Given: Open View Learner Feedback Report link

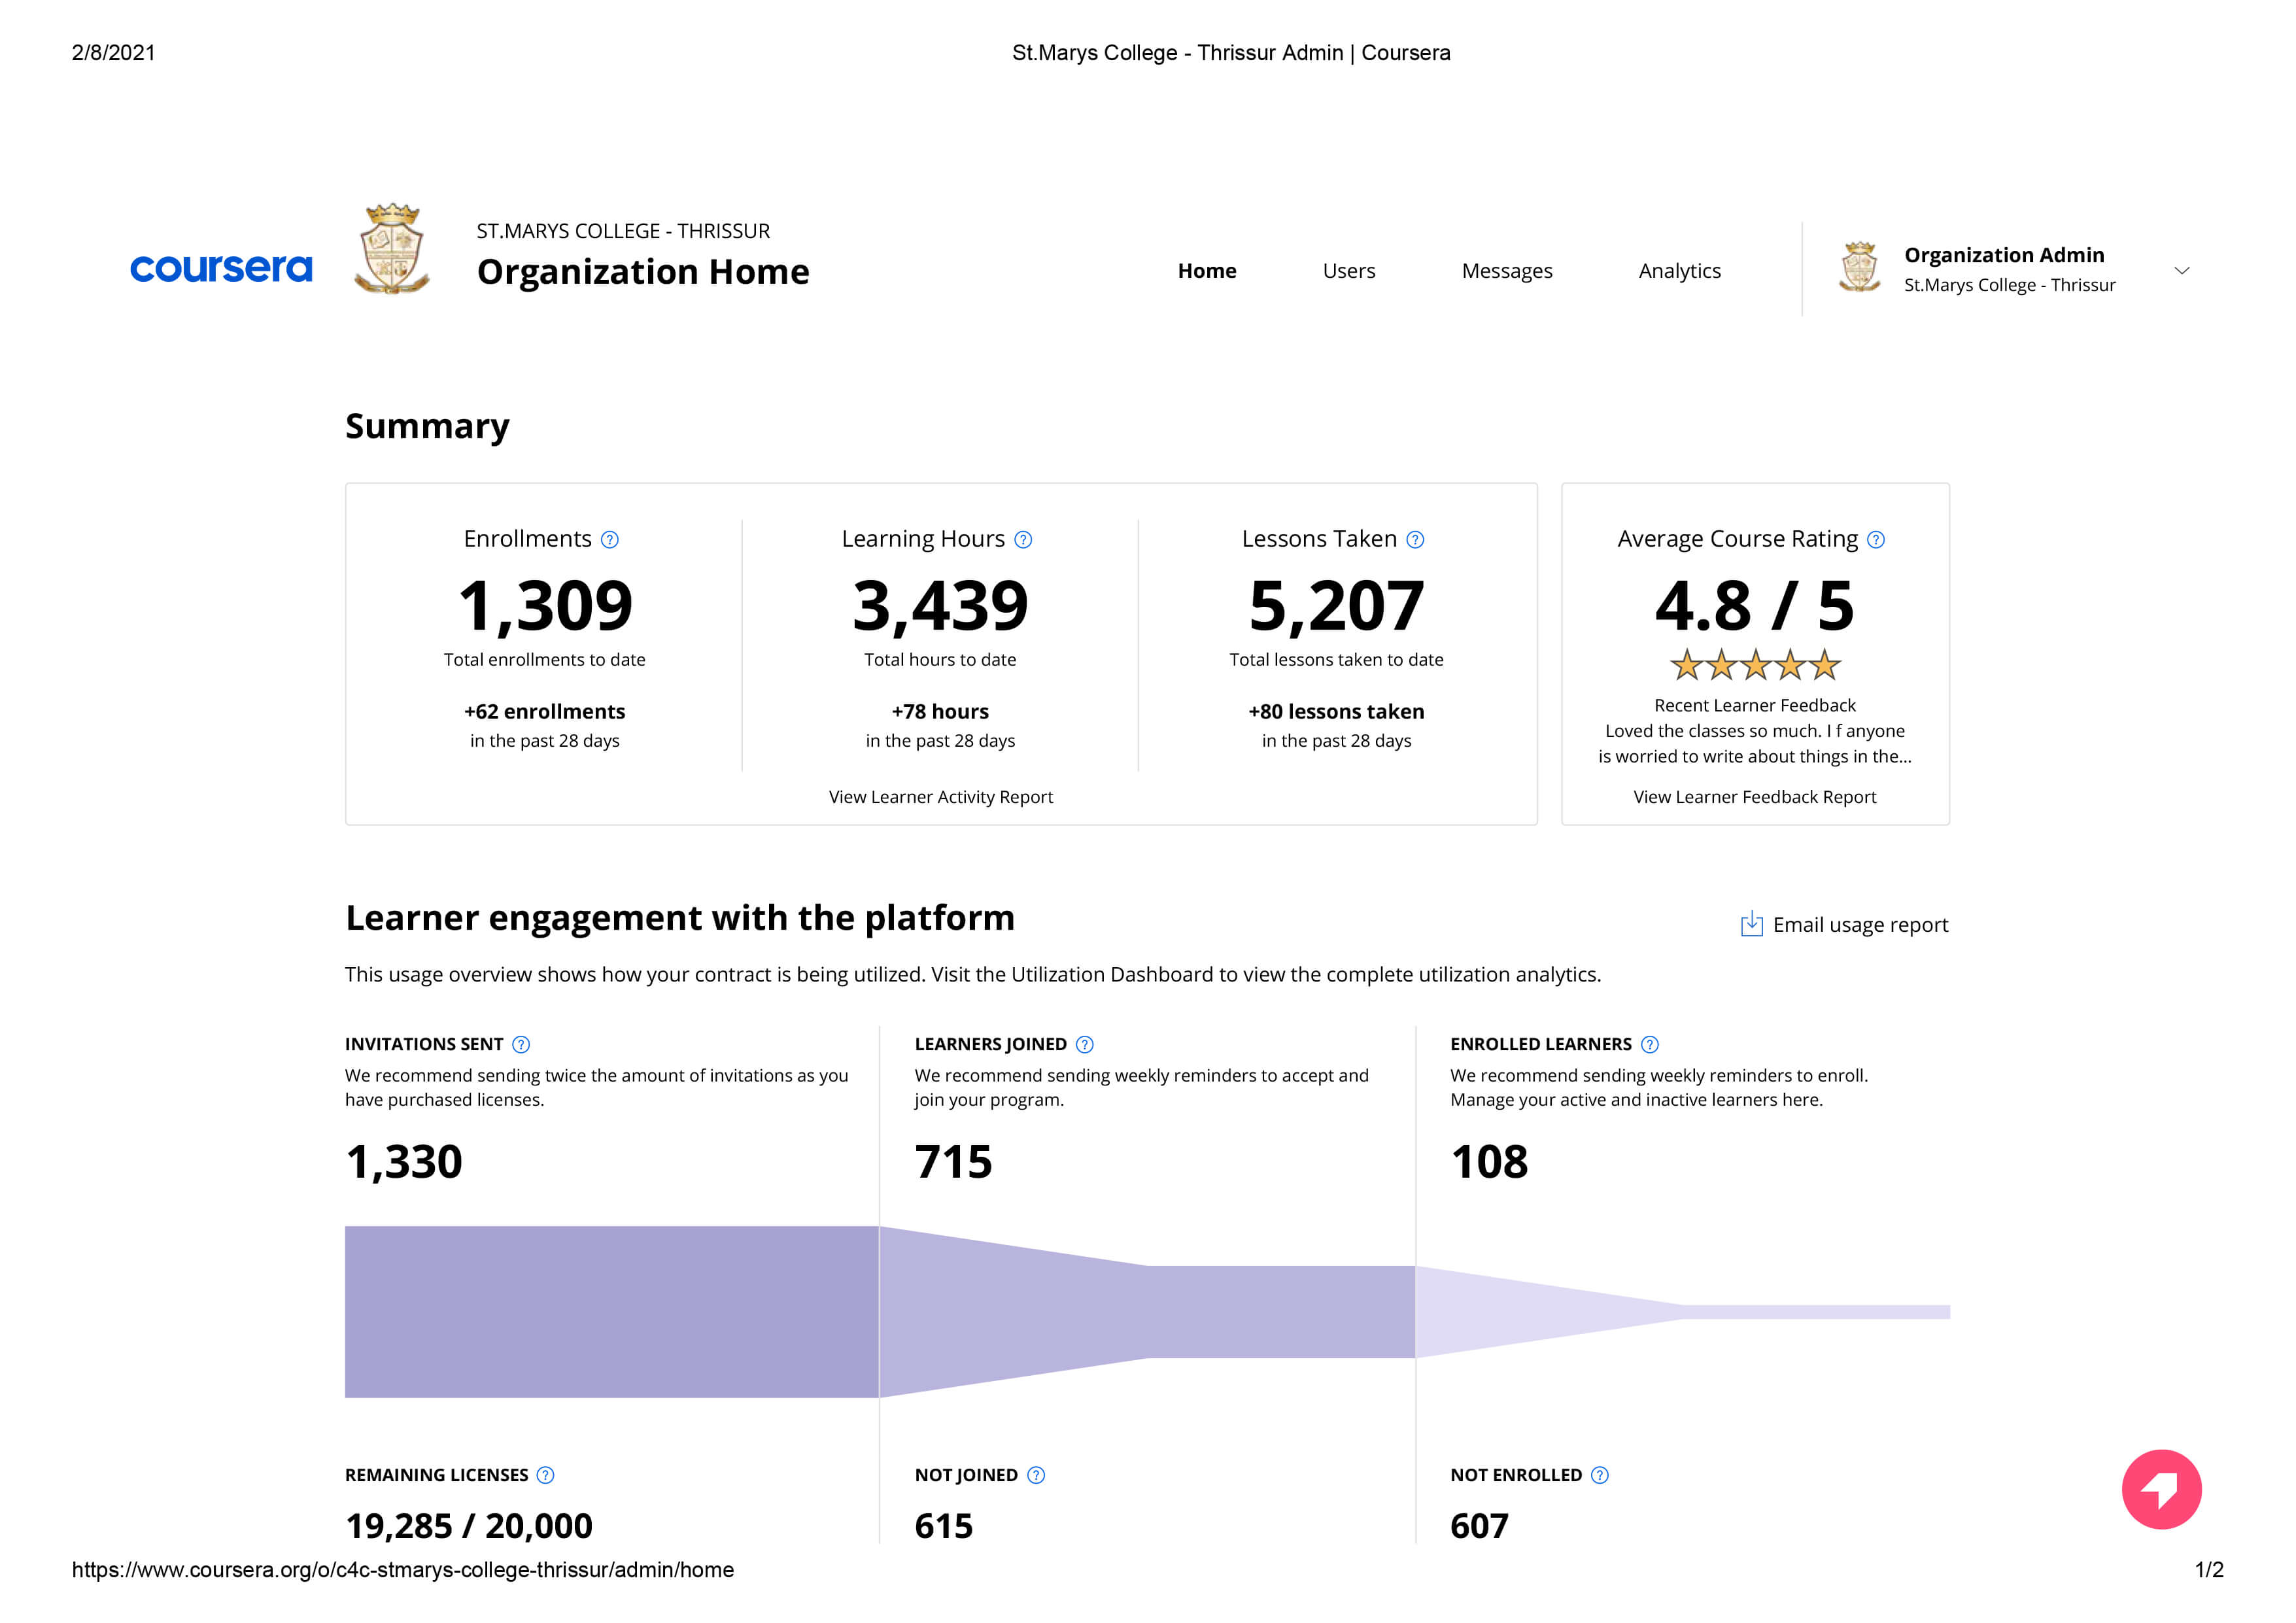Looking at the screenshot, I should click(x=1755, y=797).
